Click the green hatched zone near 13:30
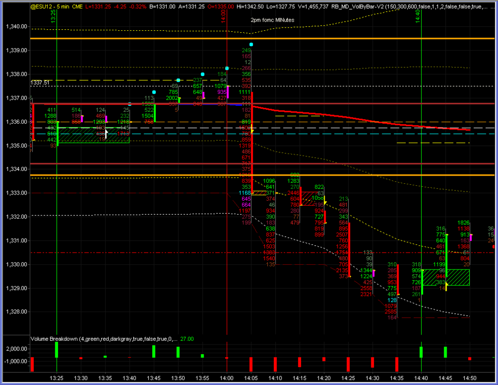 coord(94,135)
